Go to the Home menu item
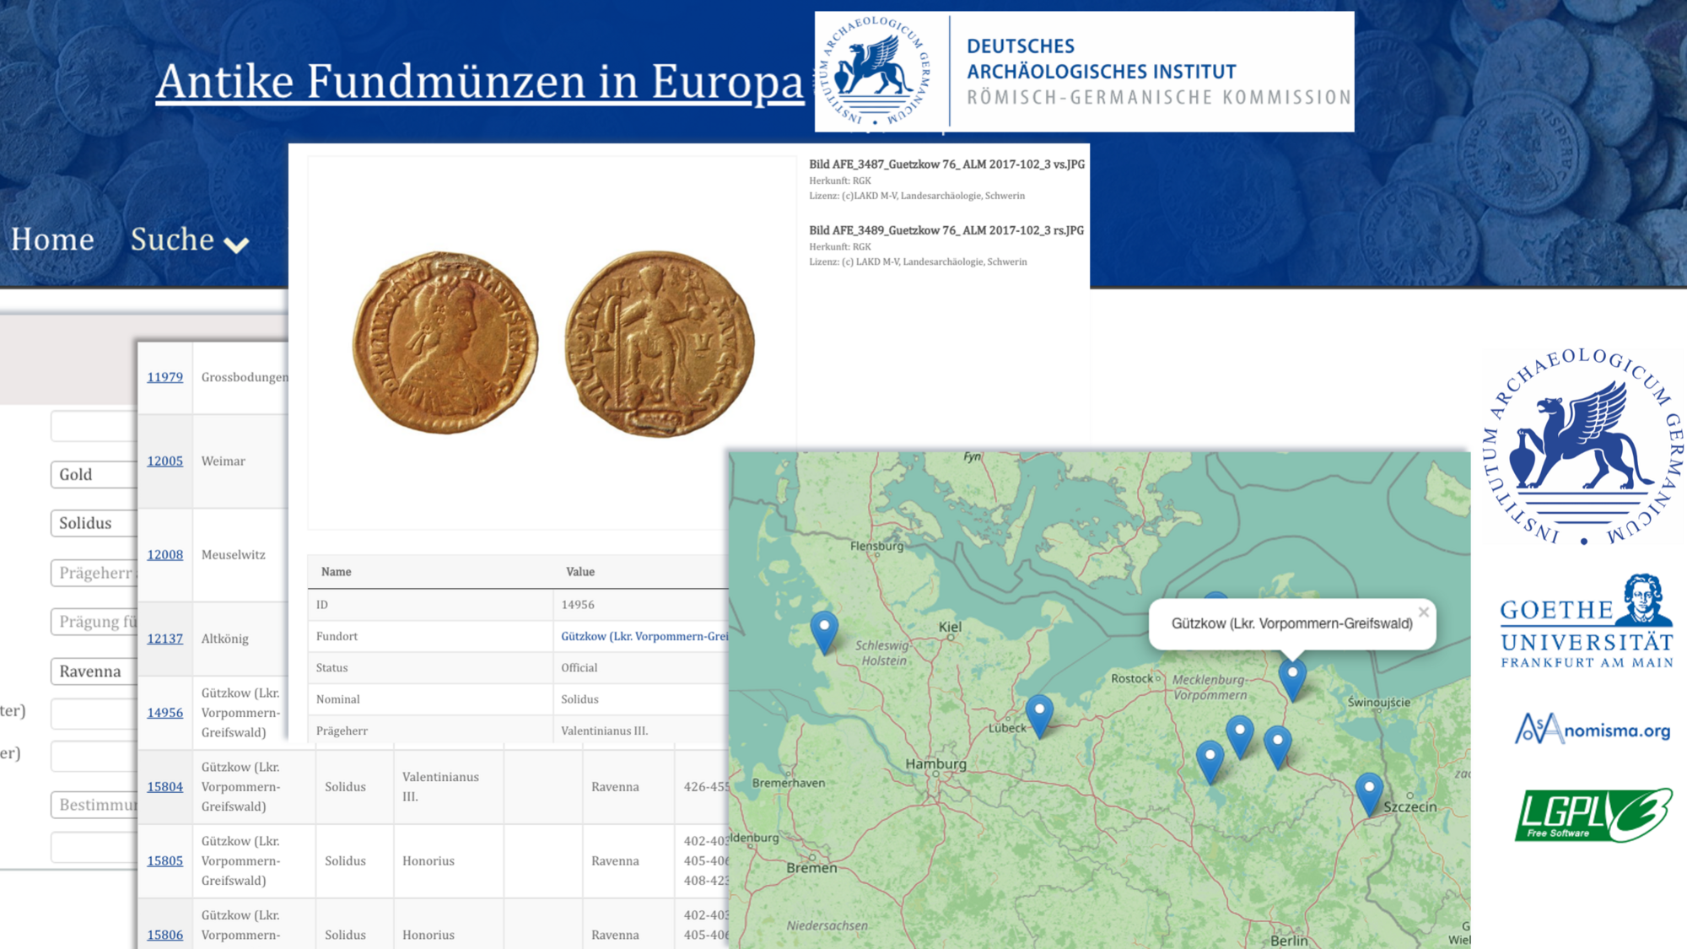Viewport: 1687px width, 949px height. pyautogui.click(x=52, y=240)
